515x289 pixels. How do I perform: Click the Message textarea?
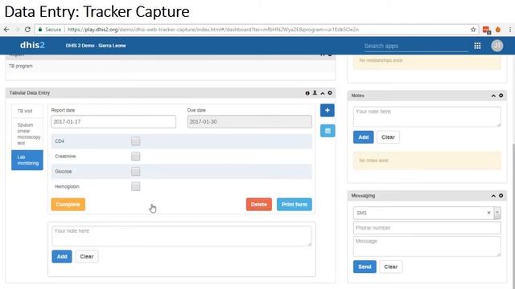pos(427,246)
